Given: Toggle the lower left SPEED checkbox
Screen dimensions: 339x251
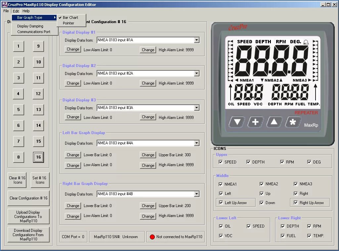Looking at the screenshot, I should (249, 226).
